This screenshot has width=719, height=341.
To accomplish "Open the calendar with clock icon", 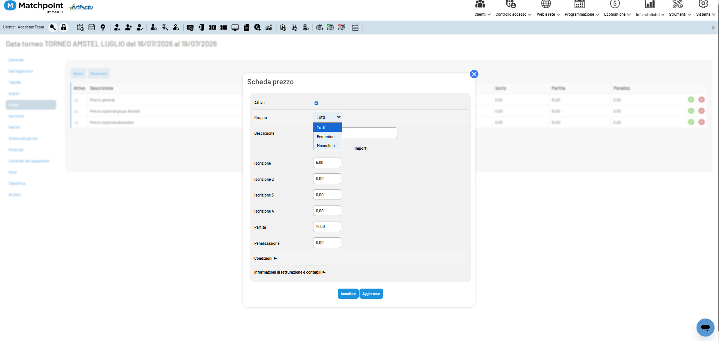I will pyautogui.click(x=81, y=27).
